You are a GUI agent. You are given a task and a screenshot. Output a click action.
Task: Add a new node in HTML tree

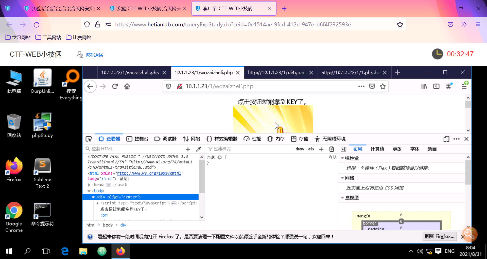pyautogui.click(x=188, y=149)
